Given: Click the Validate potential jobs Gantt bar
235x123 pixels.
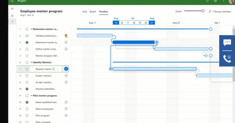Looking at the screenshot, I should (95, 36).
